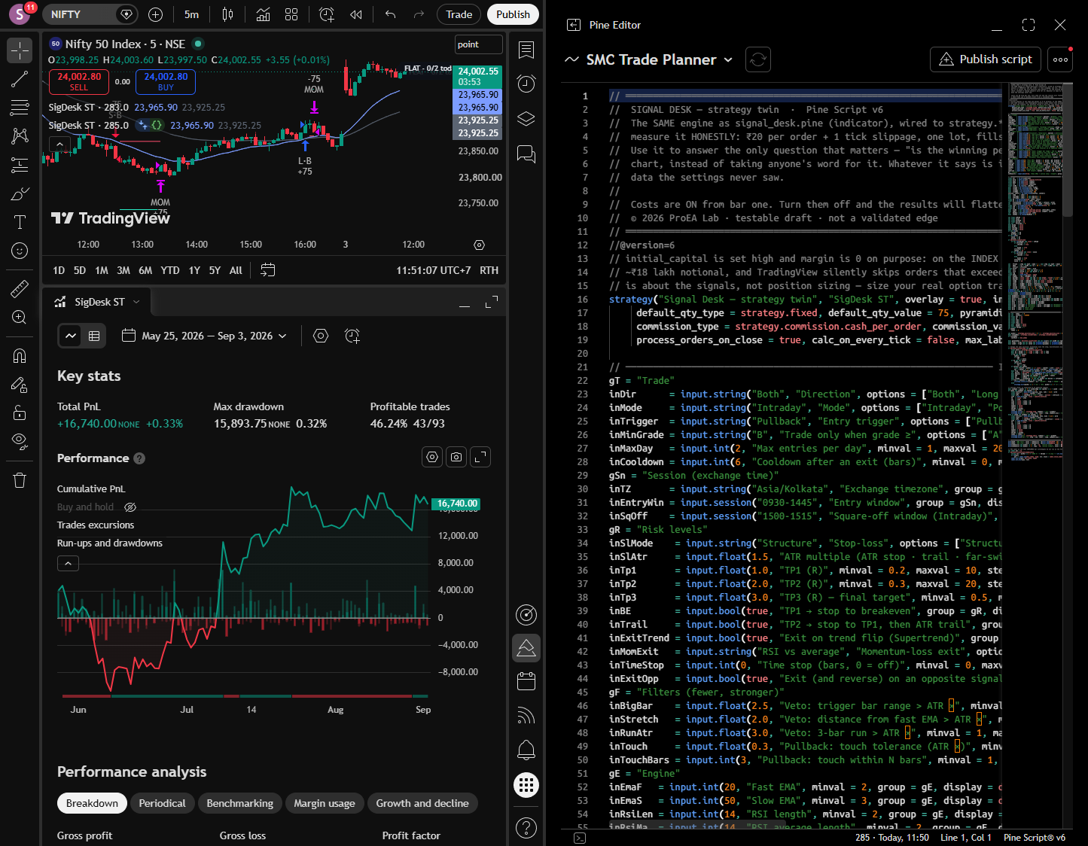Viewport: 1088px width, 846px height.
Task: Open the watchlist panel icon
Action: [526, 50]
